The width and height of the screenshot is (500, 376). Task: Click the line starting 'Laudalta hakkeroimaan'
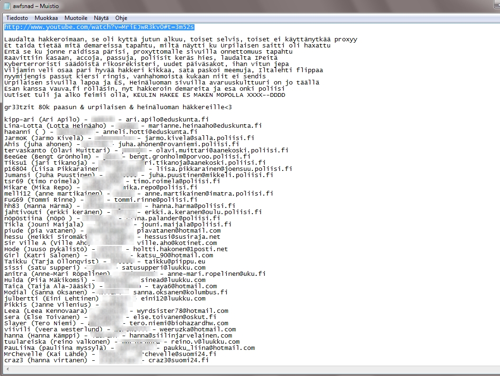pyautogui.click(x=180, y=39)
